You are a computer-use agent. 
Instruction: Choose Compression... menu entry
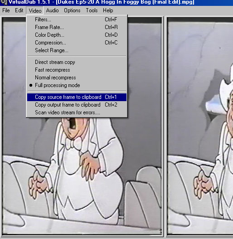point(77,43)
